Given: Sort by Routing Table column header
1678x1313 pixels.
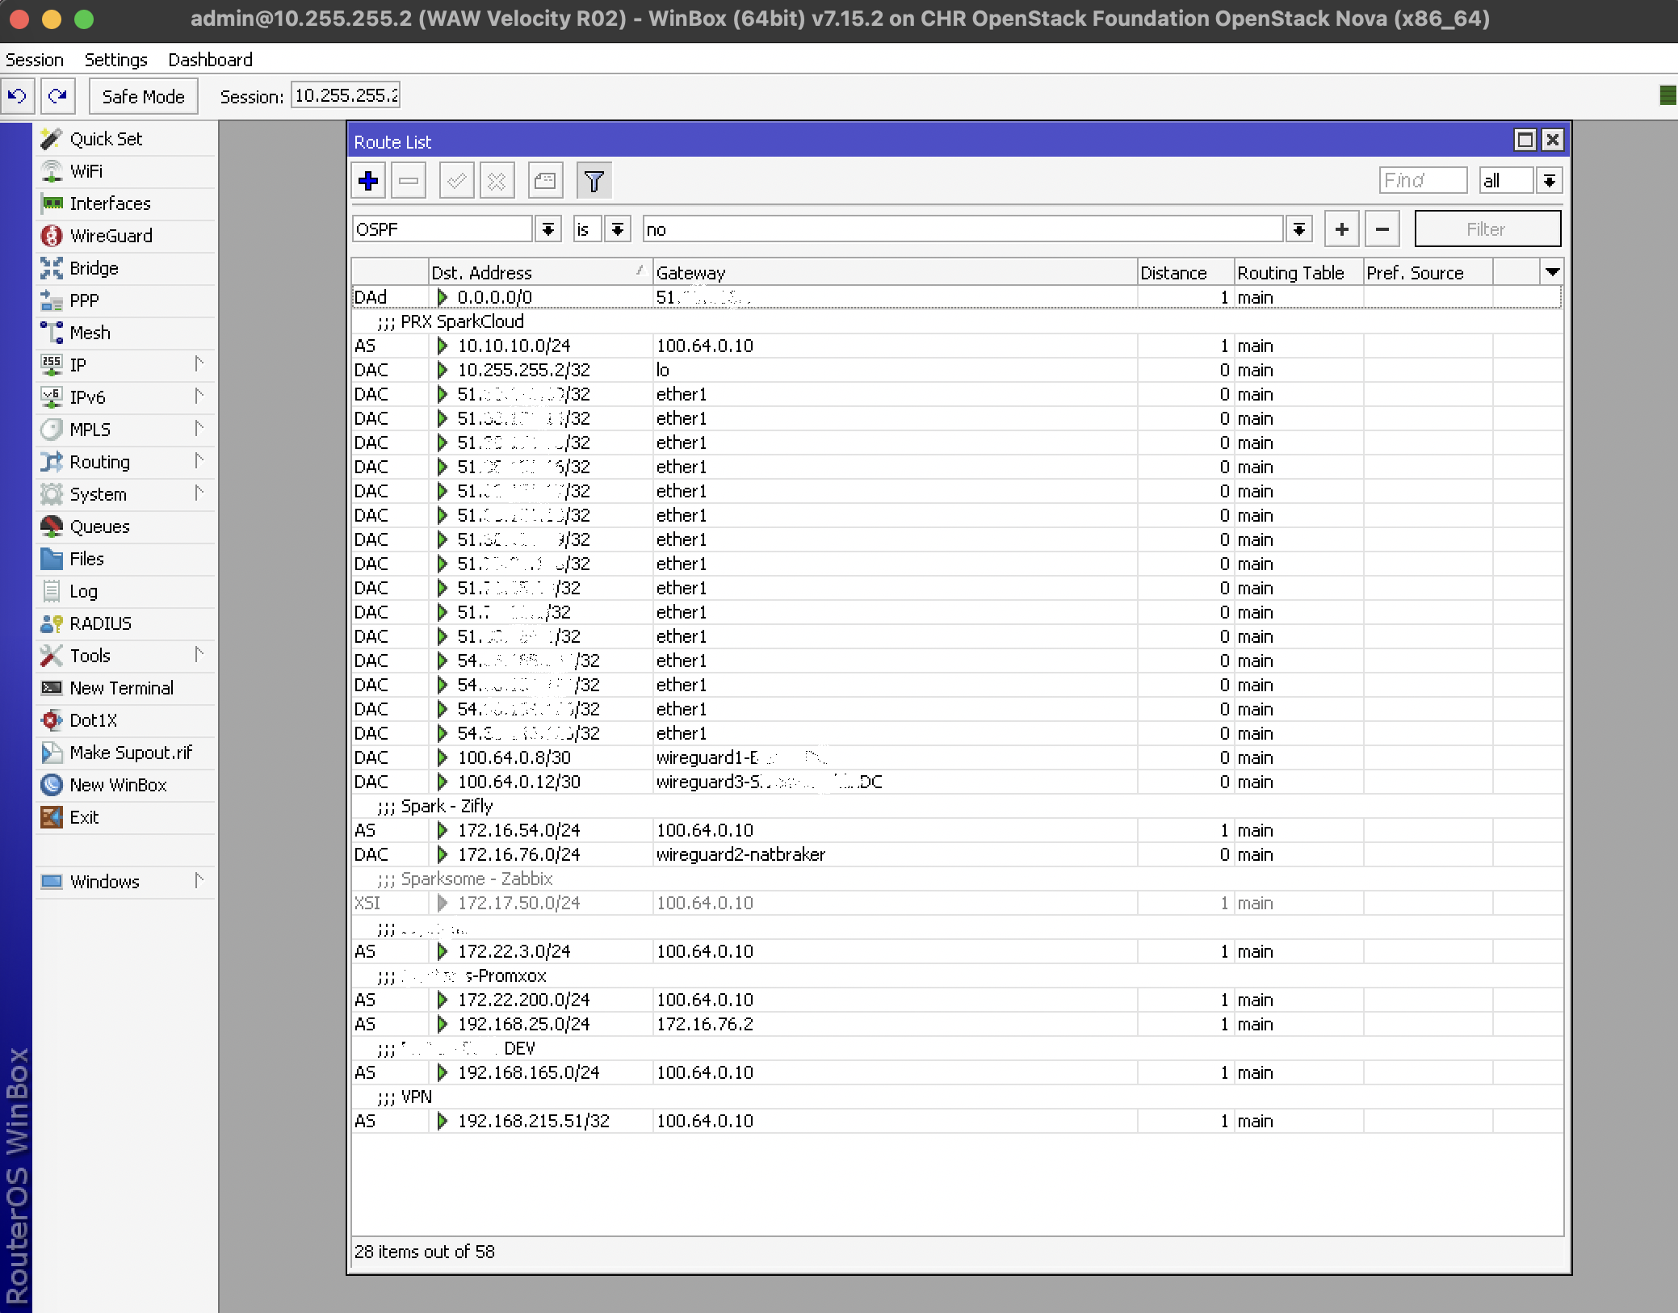Looking at the screenshot, I should tap(1298, 272).
